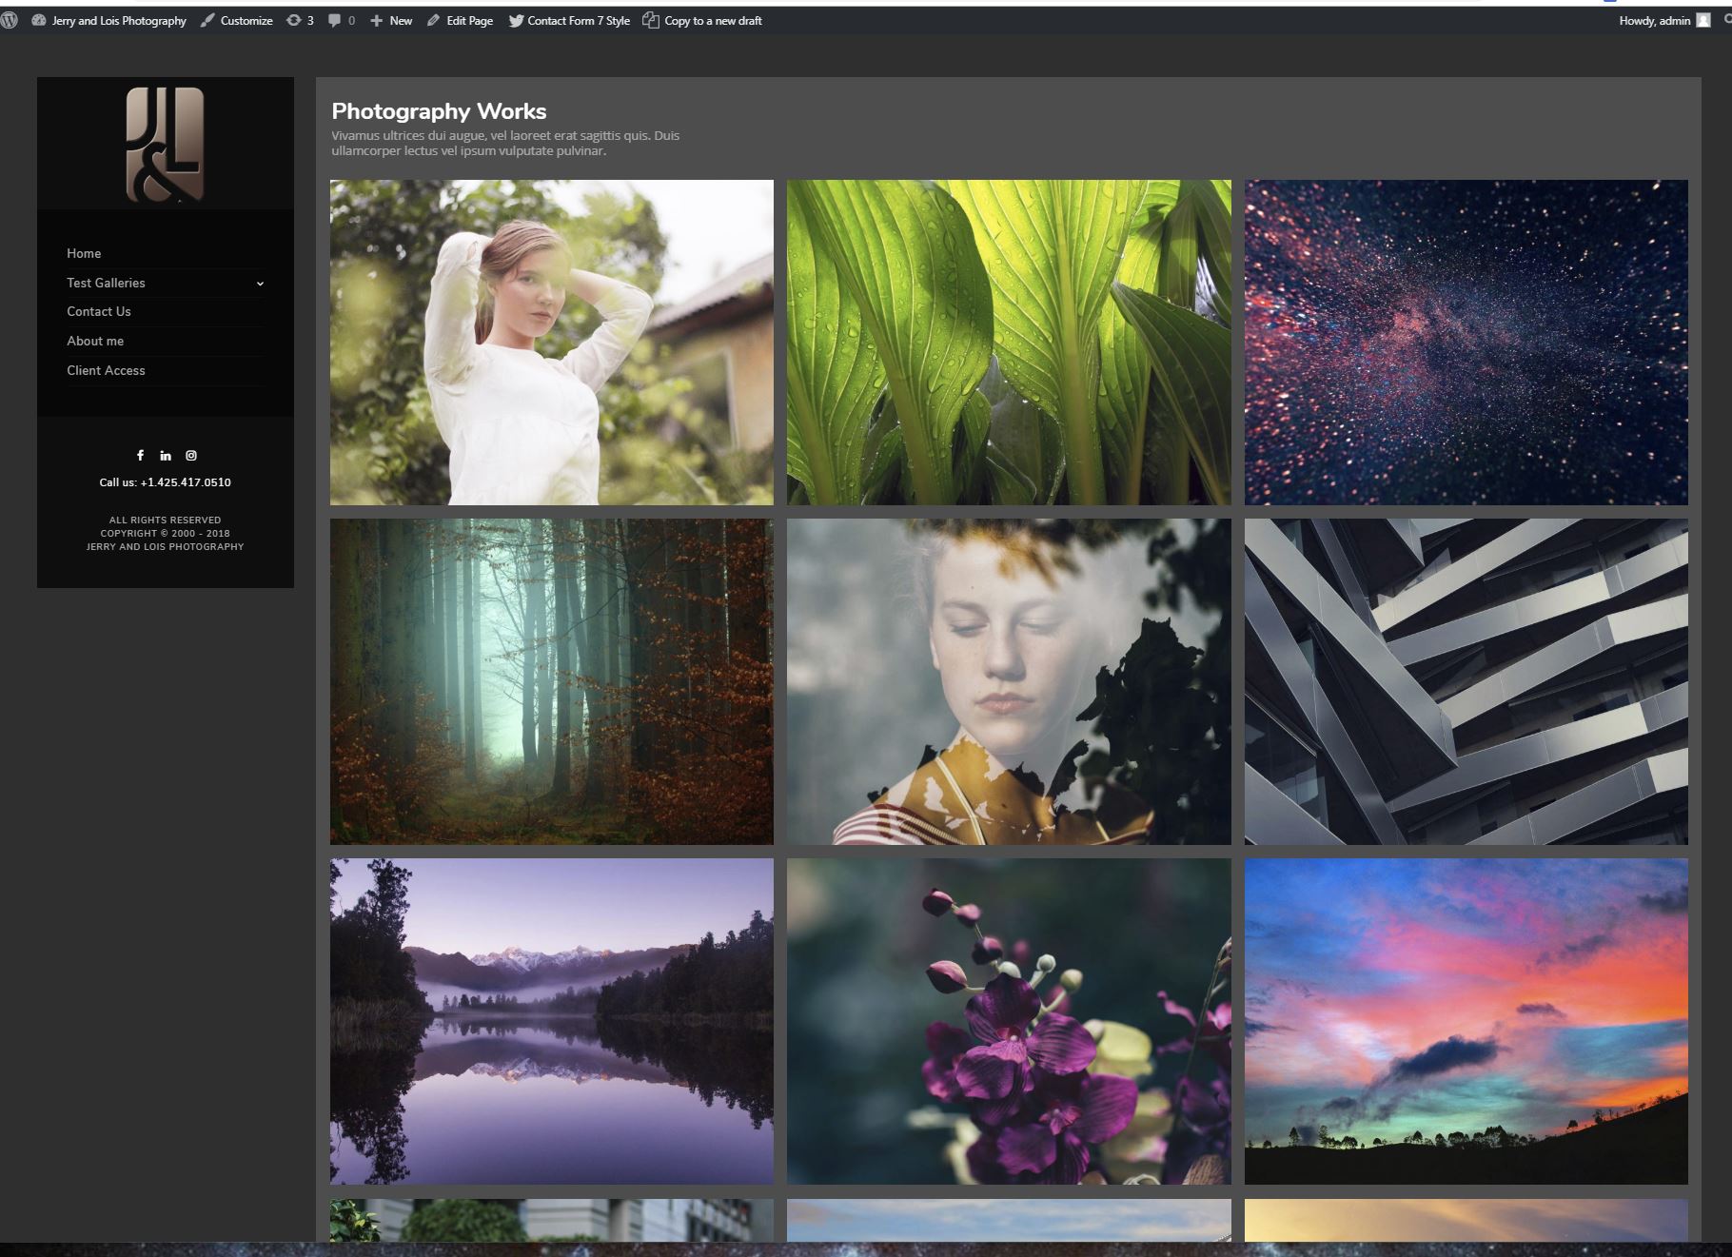Image resolution: width=1732 pixels, height=1257 pixels.
Task: Click the updates icon showing 3
Action: point(300,20)
